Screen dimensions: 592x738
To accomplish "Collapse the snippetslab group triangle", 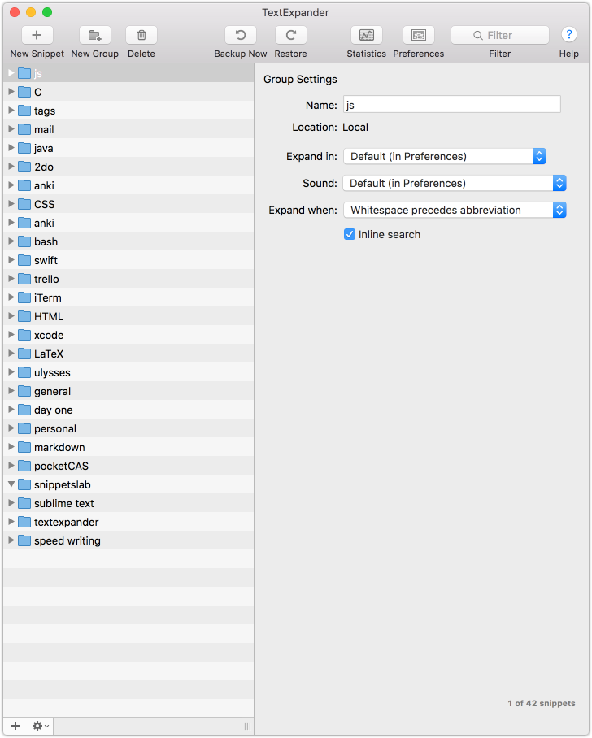I will (x=11, y=484).
